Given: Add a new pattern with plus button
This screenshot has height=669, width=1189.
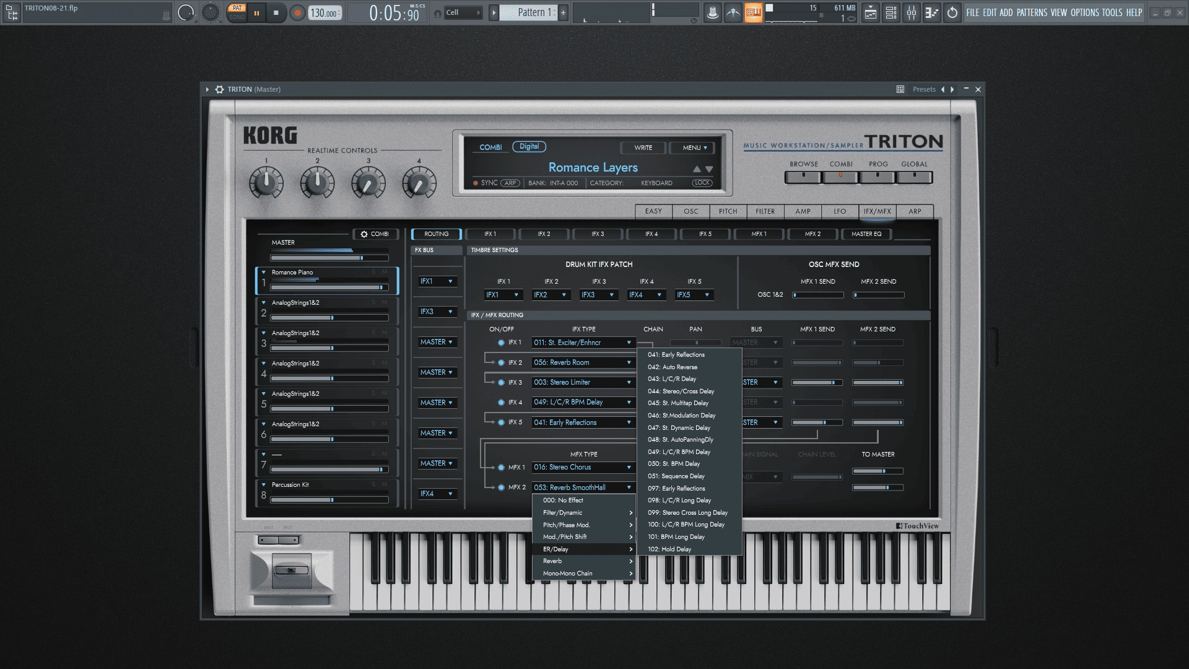Looking at the screenshot, I should point(563,12).
